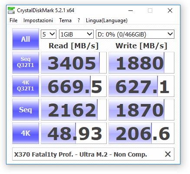This screenshot has width=190, height=174.
Task: Click the 4K write result 206.6
Action: click(x=141, y=133)
